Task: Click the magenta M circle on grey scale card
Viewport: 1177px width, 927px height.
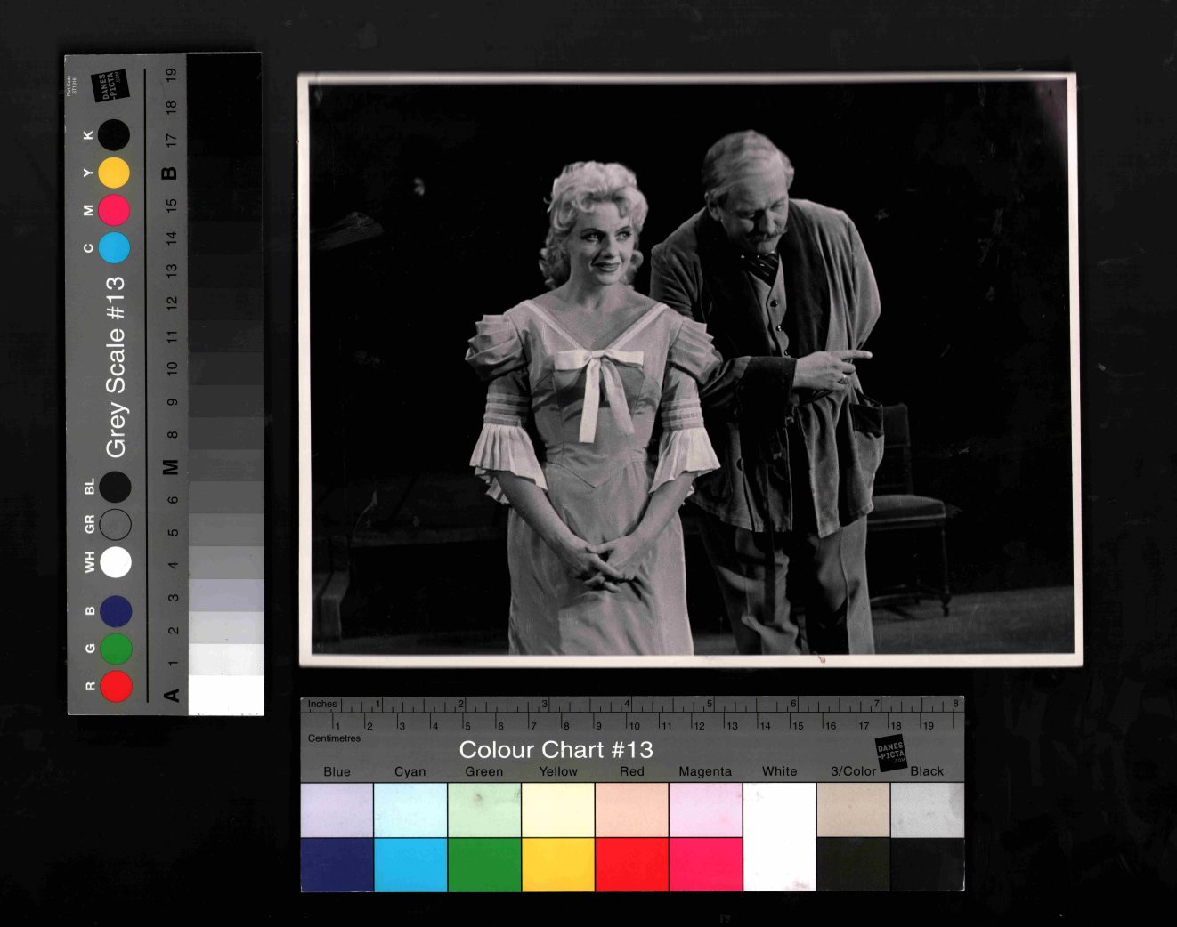Action: [114, 210]
